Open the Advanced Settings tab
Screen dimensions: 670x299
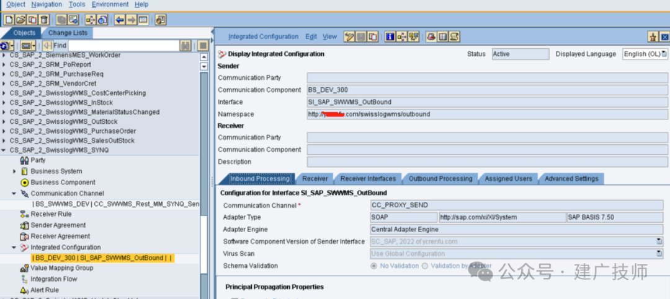571,179
